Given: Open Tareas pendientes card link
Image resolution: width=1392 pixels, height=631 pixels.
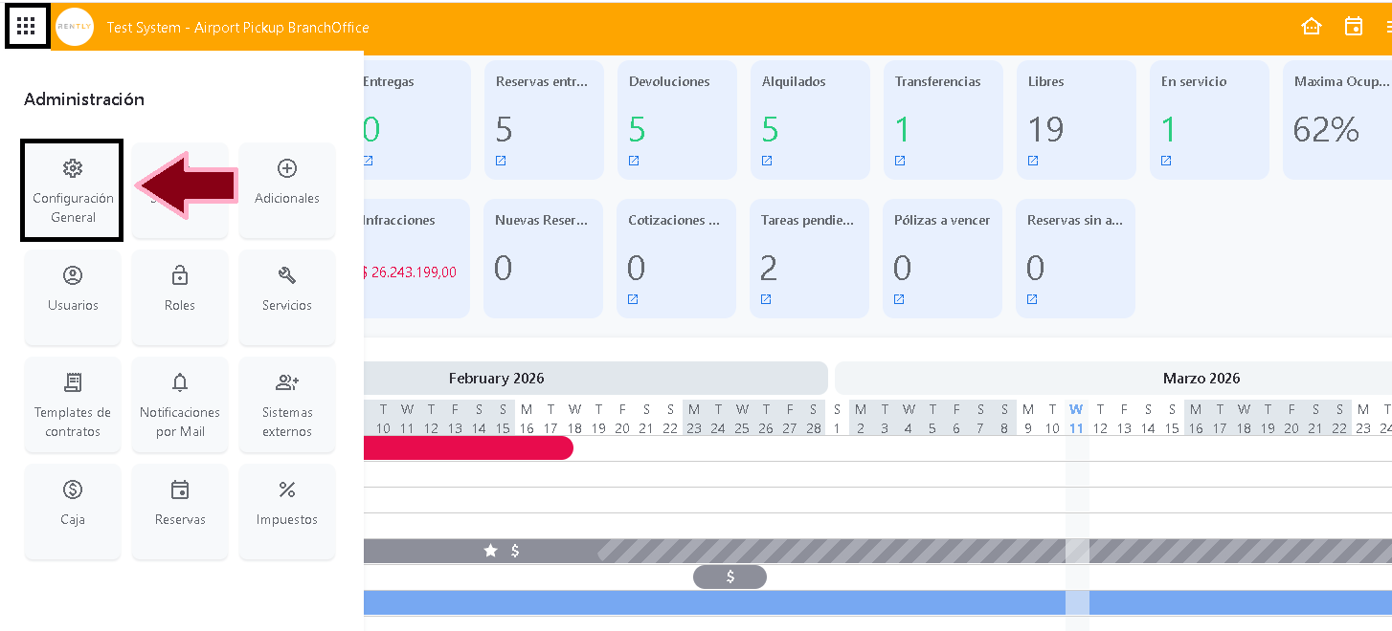Looking at the screenshot, I should coord(766,299).
